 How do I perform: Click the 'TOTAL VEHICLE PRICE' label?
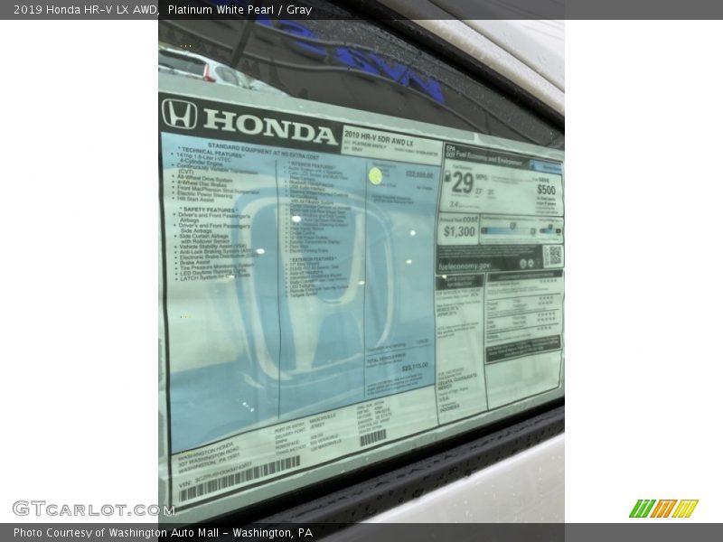pos(386,357)
